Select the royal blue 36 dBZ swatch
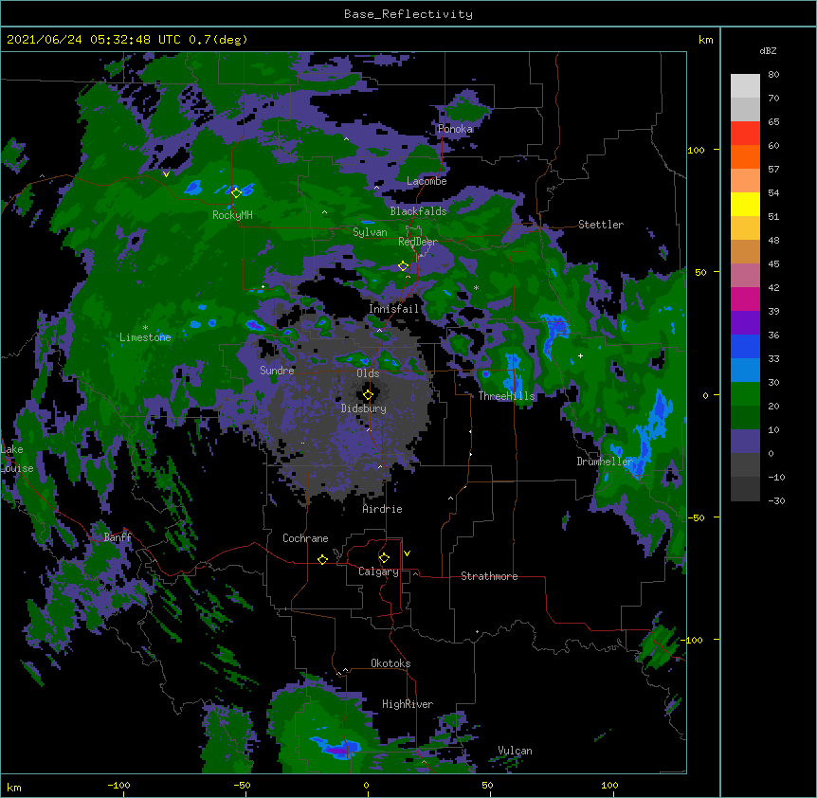817x798 pixels. [745, 346]
